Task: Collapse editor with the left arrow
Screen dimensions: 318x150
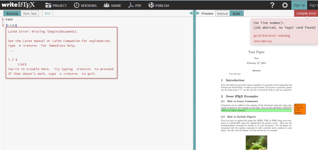Action: (191, 13)
